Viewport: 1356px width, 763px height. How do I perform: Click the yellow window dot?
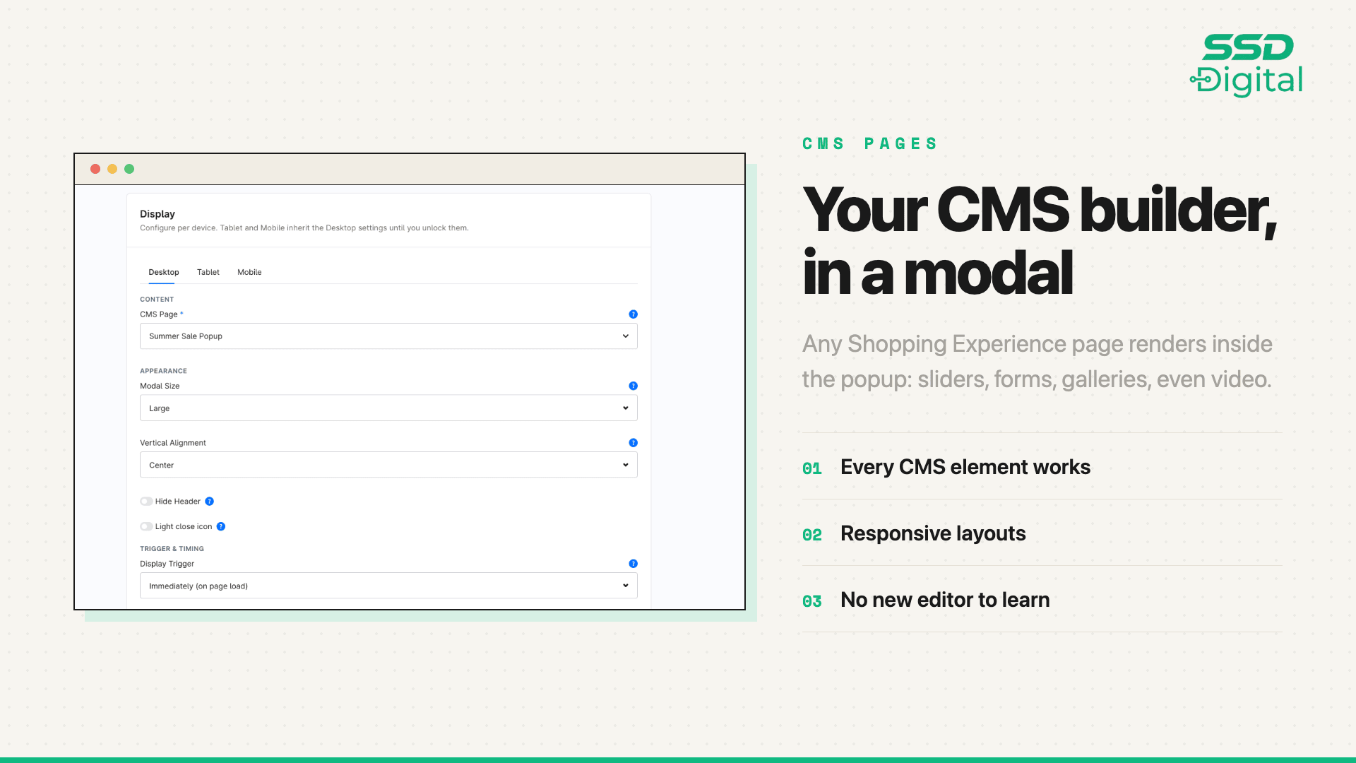click(112, 169)
